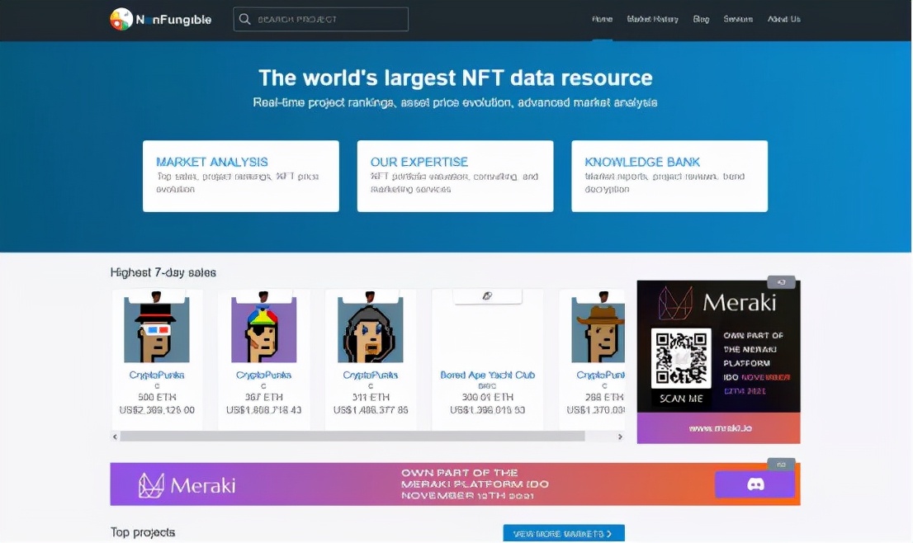The image size is (913, 543).
Task: Click the Meraki logo in bottom banner
Action: point(187,485)
